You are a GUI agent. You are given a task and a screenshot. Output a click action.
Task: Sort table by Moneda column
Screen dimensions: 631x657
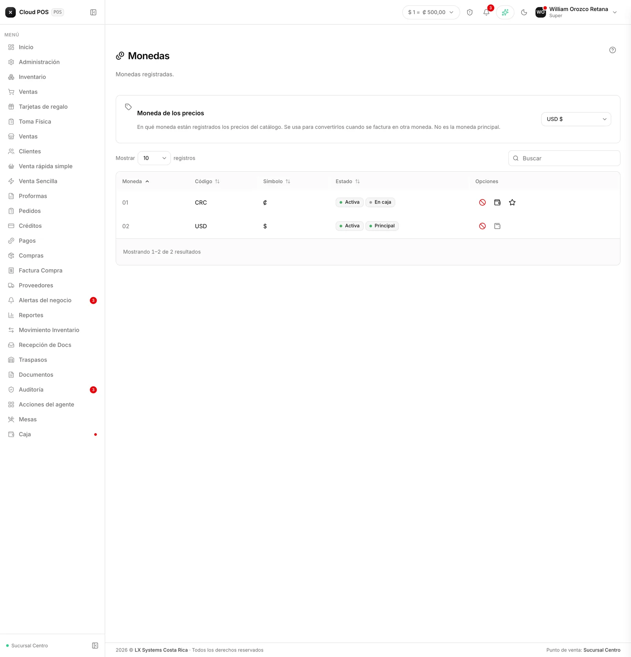point(136,181)
